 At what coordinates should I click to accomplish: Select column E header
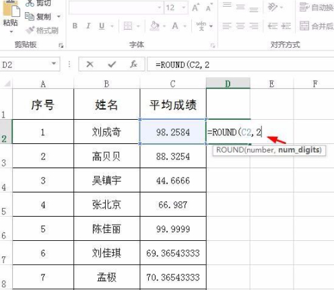(272, 84)
